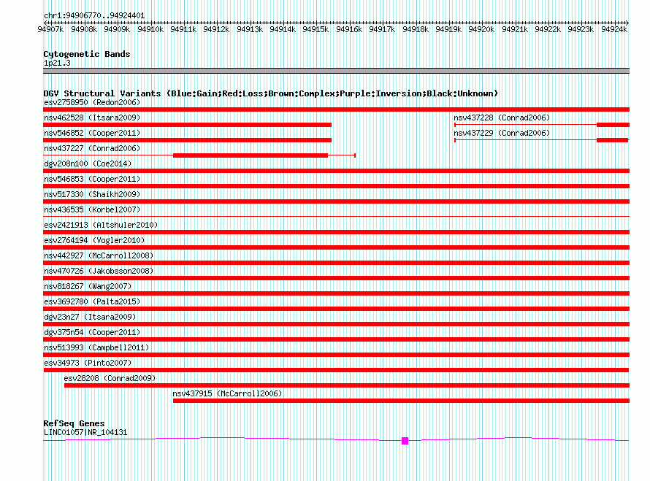
Task: Click the red bar of nsv437915
Action: point(401,401)
